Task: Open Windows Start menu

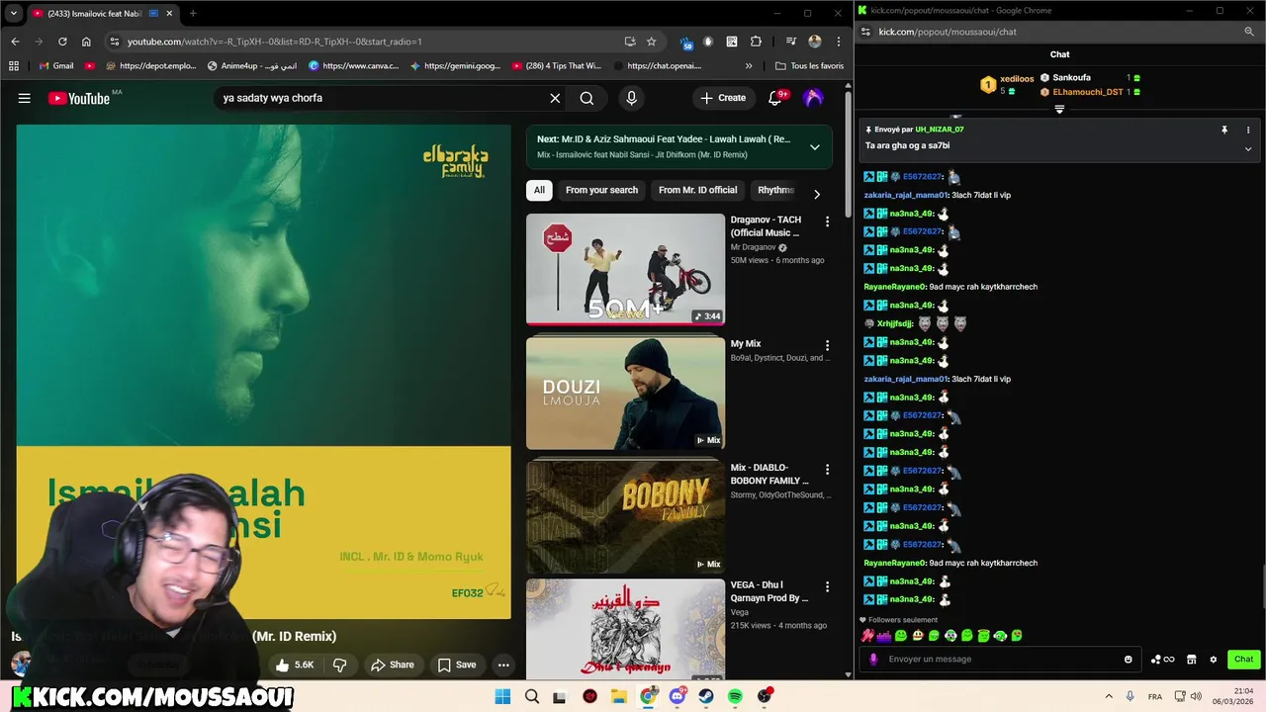Action: (x=502, y=696)
